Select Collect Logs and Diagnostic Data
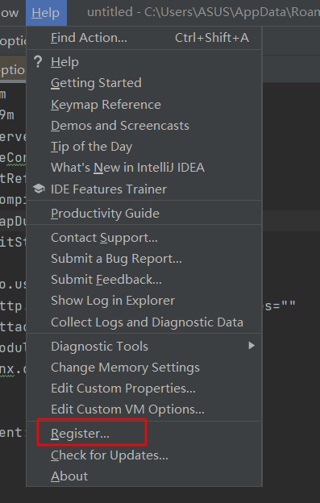Image resolution: width=320 pixels, height=503 pixels. (144, 322)
